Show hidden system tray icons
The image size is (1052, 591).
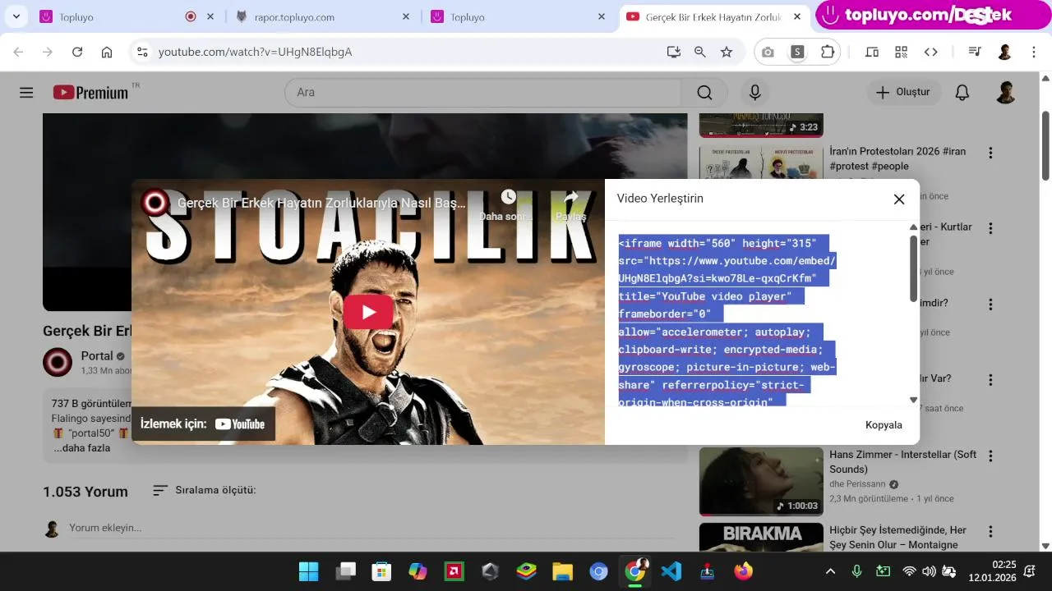point(830,571)
